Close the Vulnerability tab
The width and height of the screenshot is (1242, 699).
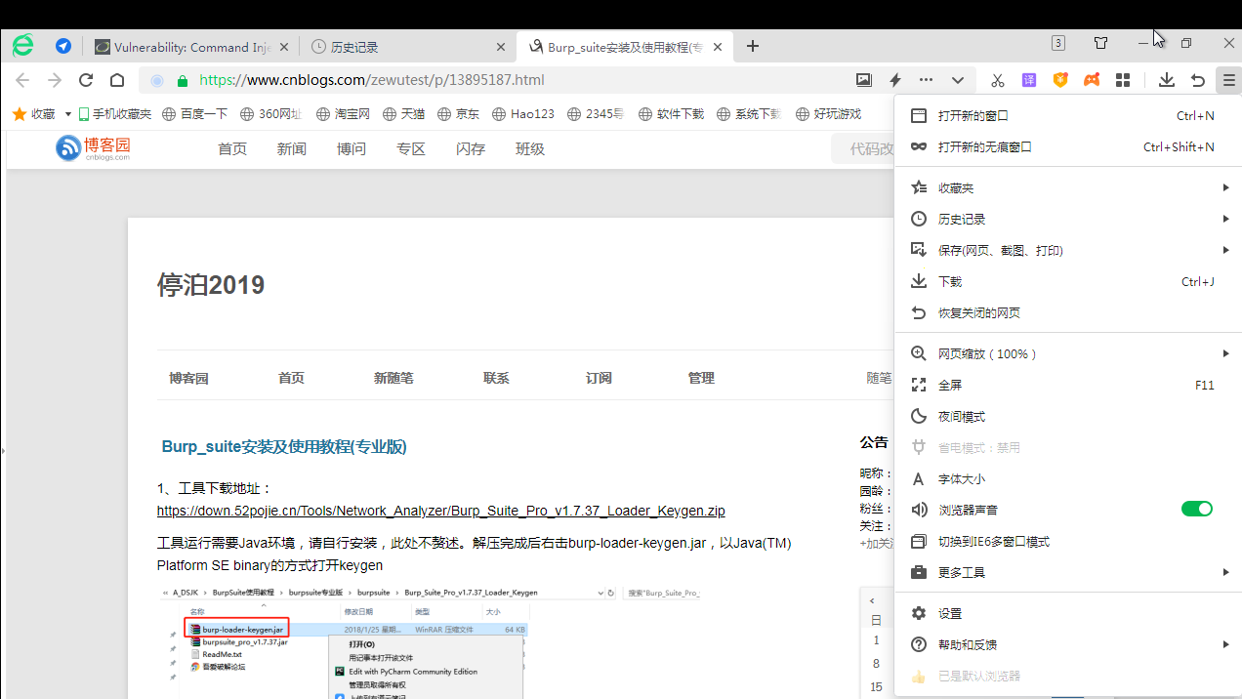pos(285,47)
